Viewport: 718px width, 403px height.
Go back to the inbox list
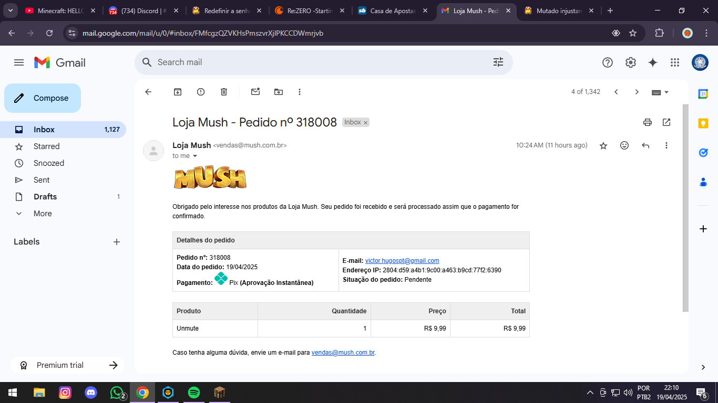tap(148, 92)
